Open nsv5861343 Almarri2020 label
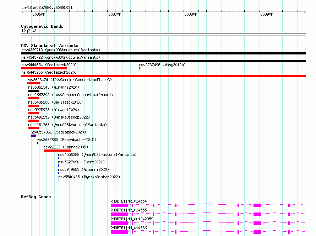 54,87
